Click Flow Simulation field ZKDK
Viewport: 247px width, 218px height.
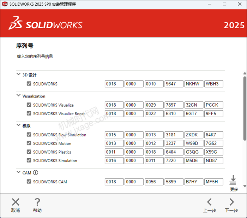coord(194,135)
